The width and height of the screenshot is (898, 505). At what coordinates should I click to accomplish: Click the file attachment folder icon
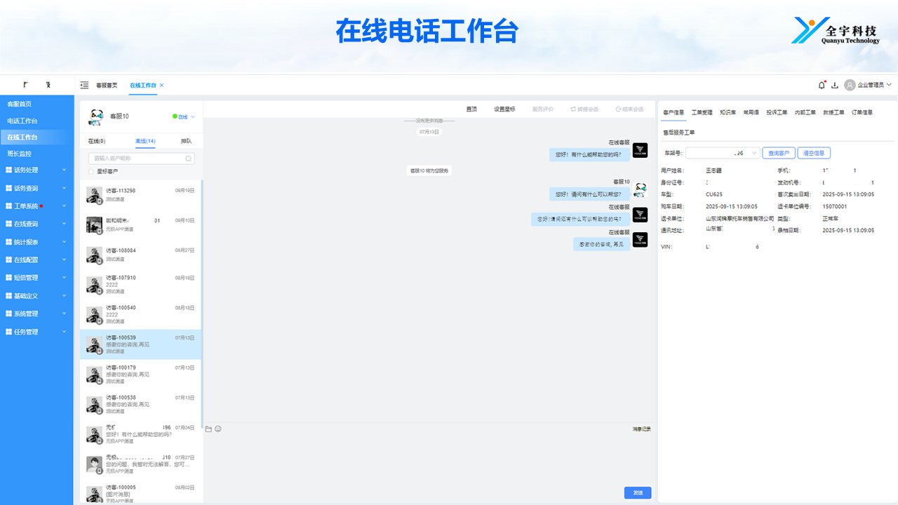(208, 429)
